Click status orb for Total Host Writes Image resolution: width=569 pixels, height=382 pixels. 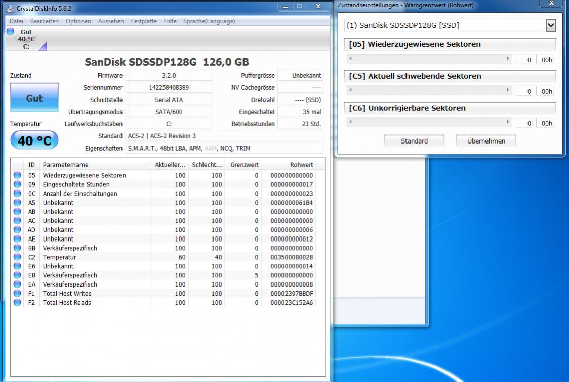(17, 293)
